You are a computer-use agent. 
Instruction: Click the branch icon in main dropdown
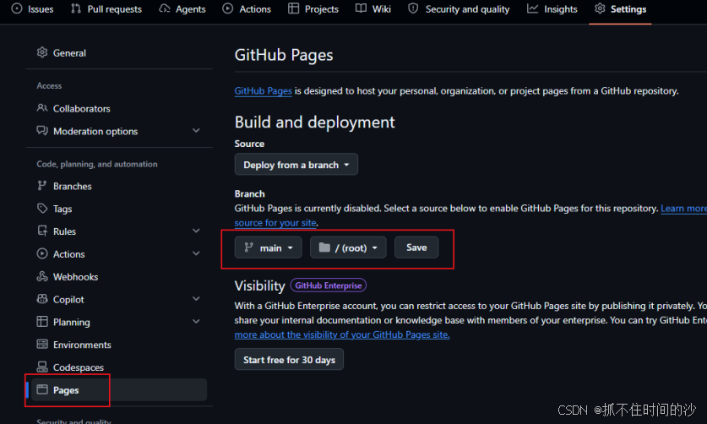[248, 247]
